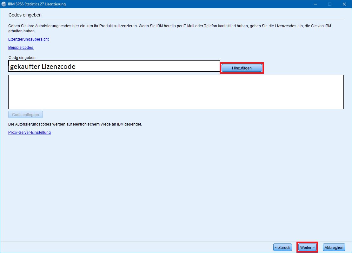Minimize the SPSS licensing window
The height and width of the screenshot is (253, 352).
pyautogui.click(x=315, y=4)
